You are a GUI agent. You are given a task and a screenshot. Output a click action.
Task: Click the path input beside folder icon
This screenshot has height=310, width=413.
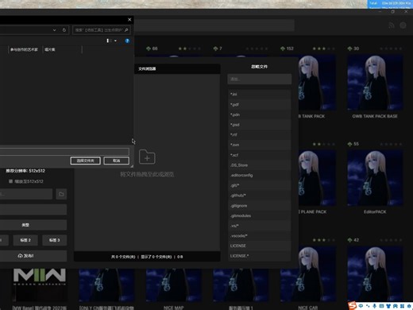pyautogui.click(x=26, y=194)
